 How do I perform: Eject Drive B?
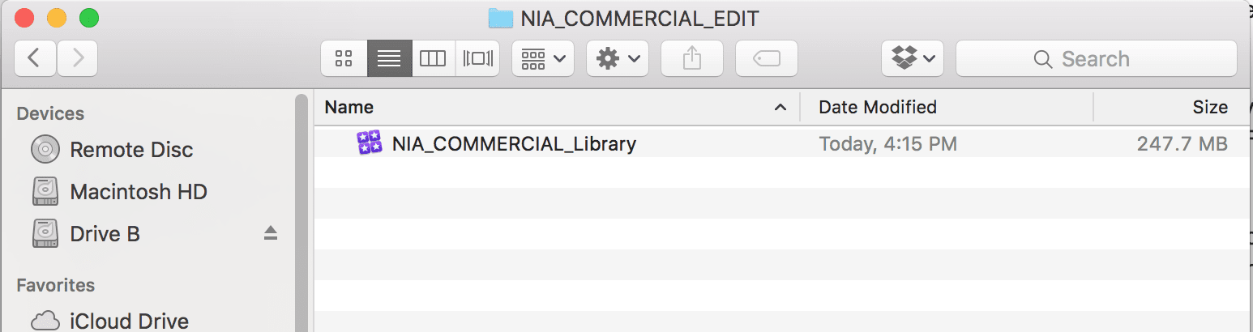(271, 234)
